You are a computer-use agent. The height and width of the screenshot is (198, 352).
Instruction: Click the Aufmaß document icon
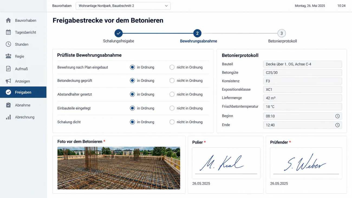point(8,69)
